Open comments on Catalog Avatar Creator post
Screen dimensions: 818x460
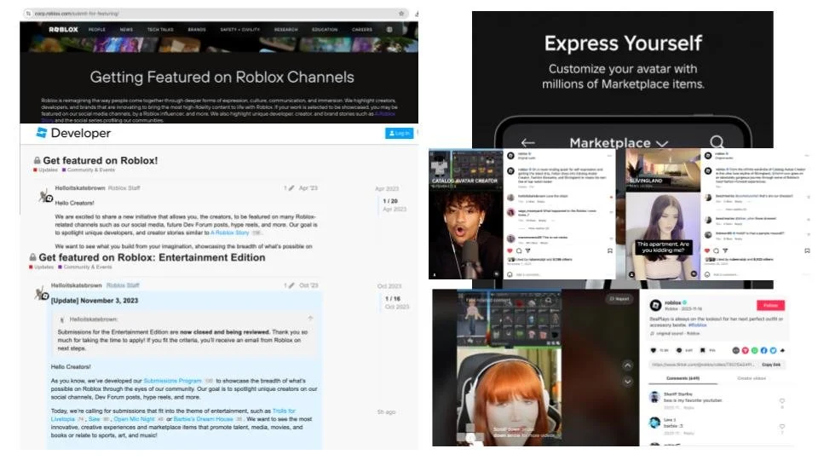(519, 250)
